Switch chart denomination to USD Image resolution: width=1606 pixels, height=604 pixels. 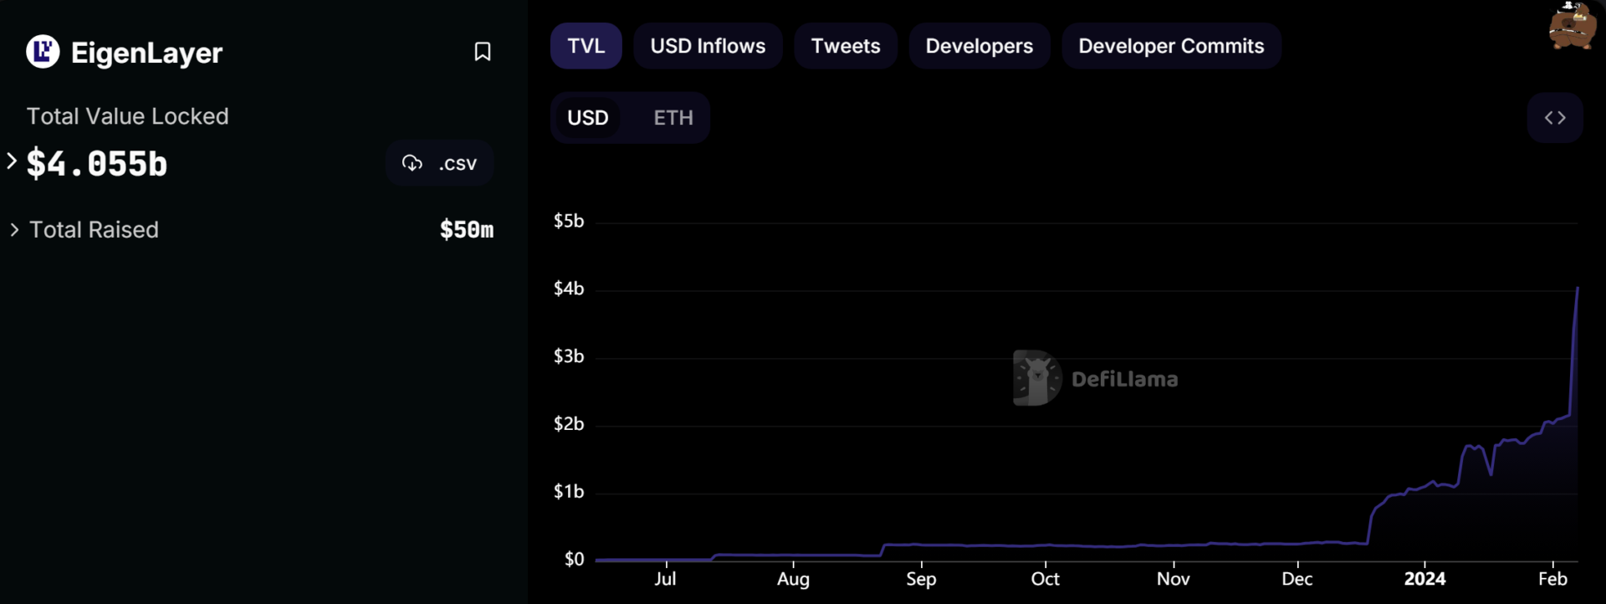pyautogui.click(x=587, y=118)
